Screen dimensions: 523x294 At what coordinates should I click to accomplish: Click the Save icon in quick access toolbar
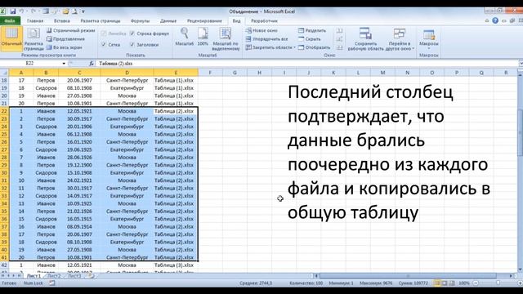click(13, 11)
